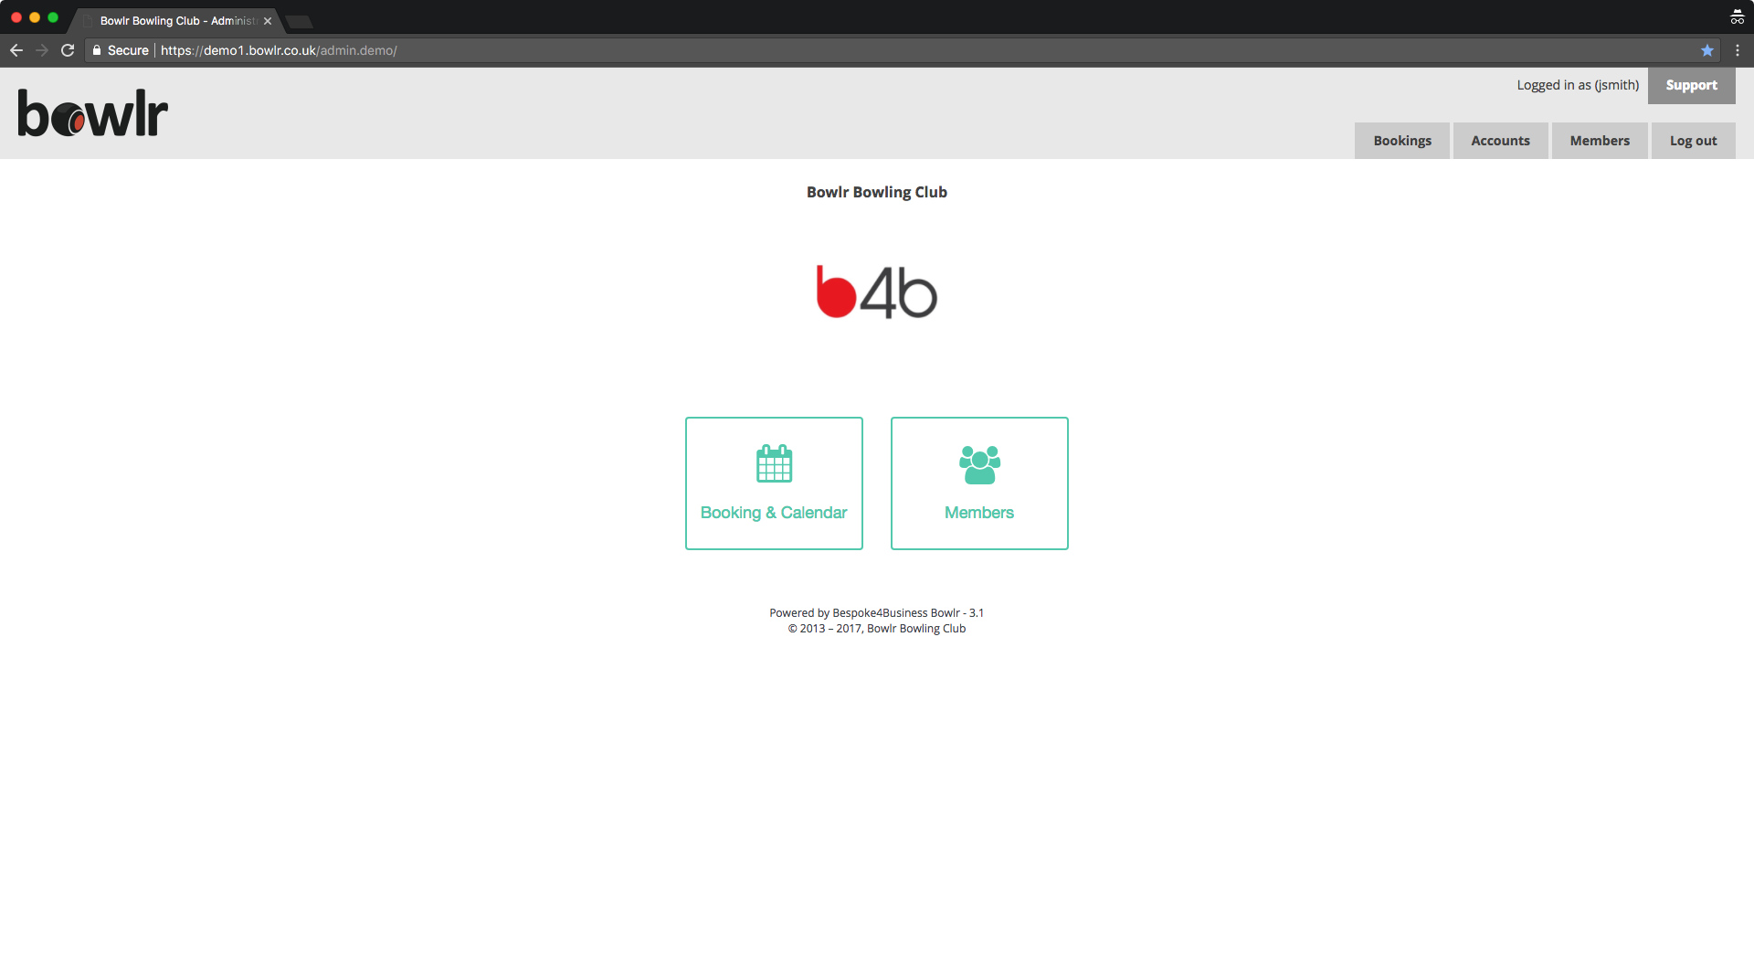
Task: Log out of the admin site
Action: [1693, 141]
